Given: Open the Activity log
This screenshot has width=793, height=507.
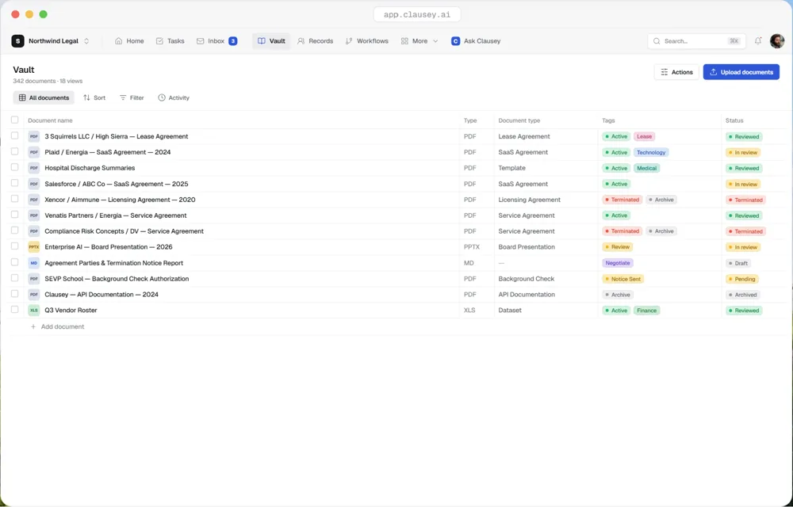Looking at the screenshot, I should 174,98.
